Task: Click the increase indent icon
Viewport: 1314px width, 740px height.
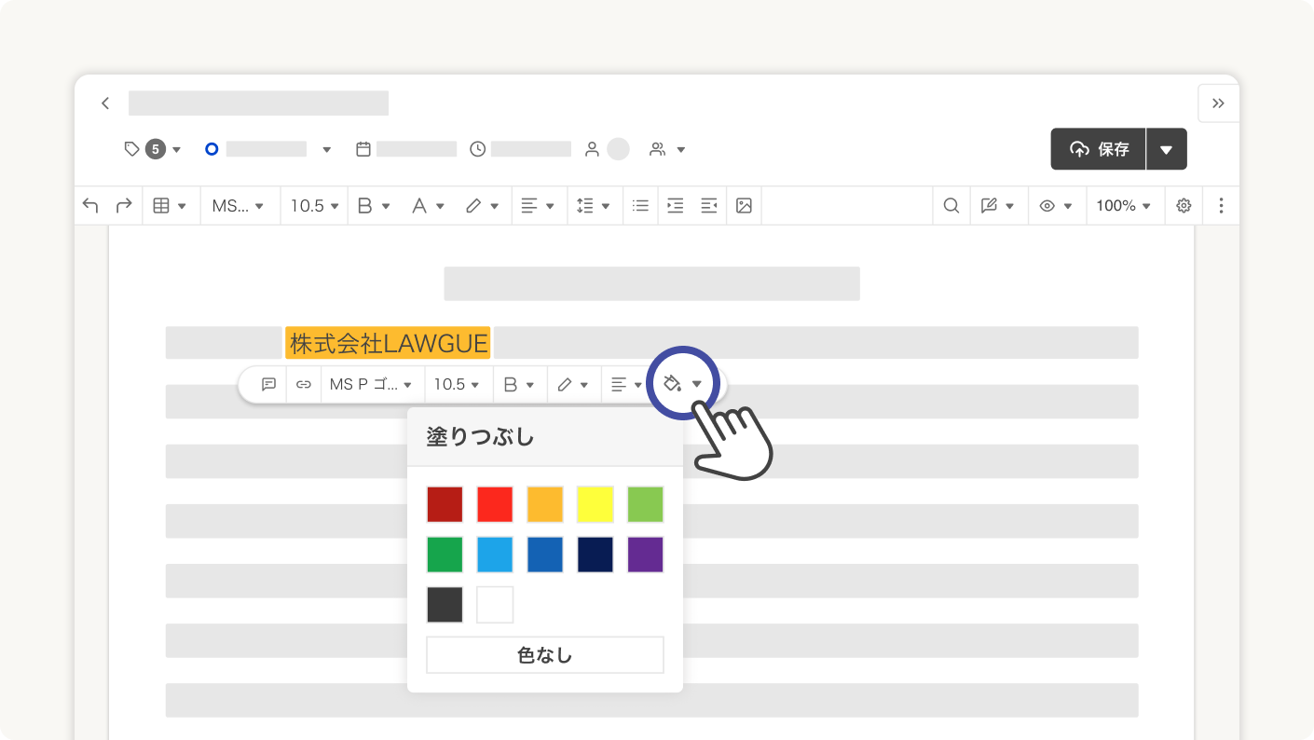Action: point(675,205)
